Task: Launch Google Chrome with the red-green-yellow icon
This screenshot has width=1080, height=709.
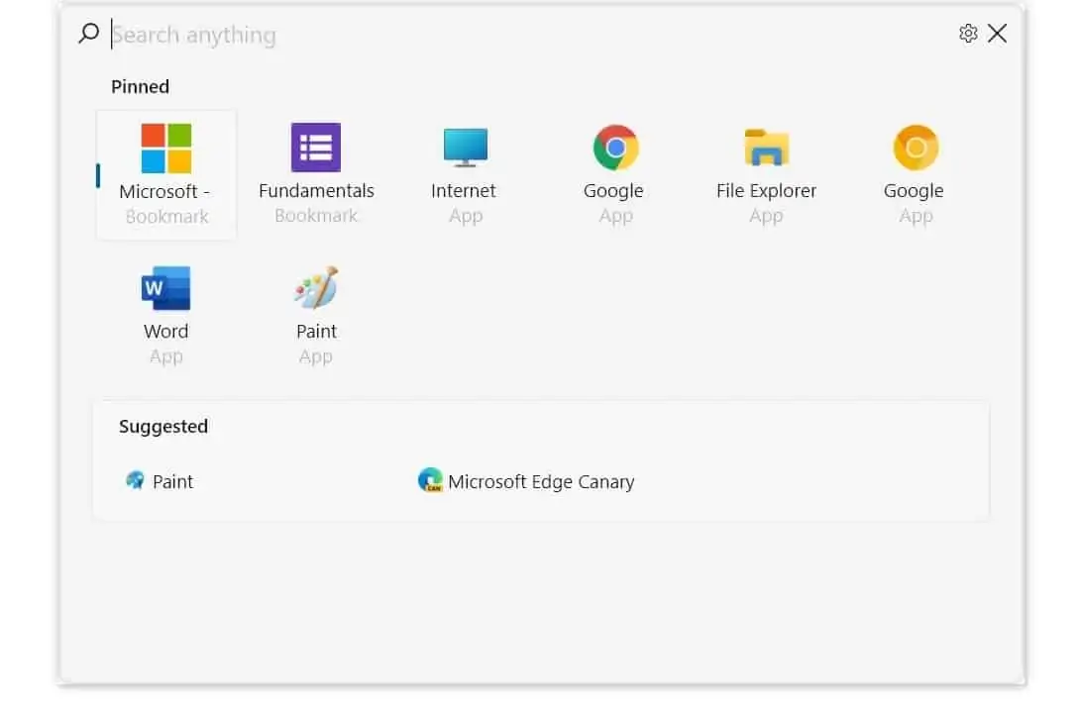Action: [x=615, y=149]
